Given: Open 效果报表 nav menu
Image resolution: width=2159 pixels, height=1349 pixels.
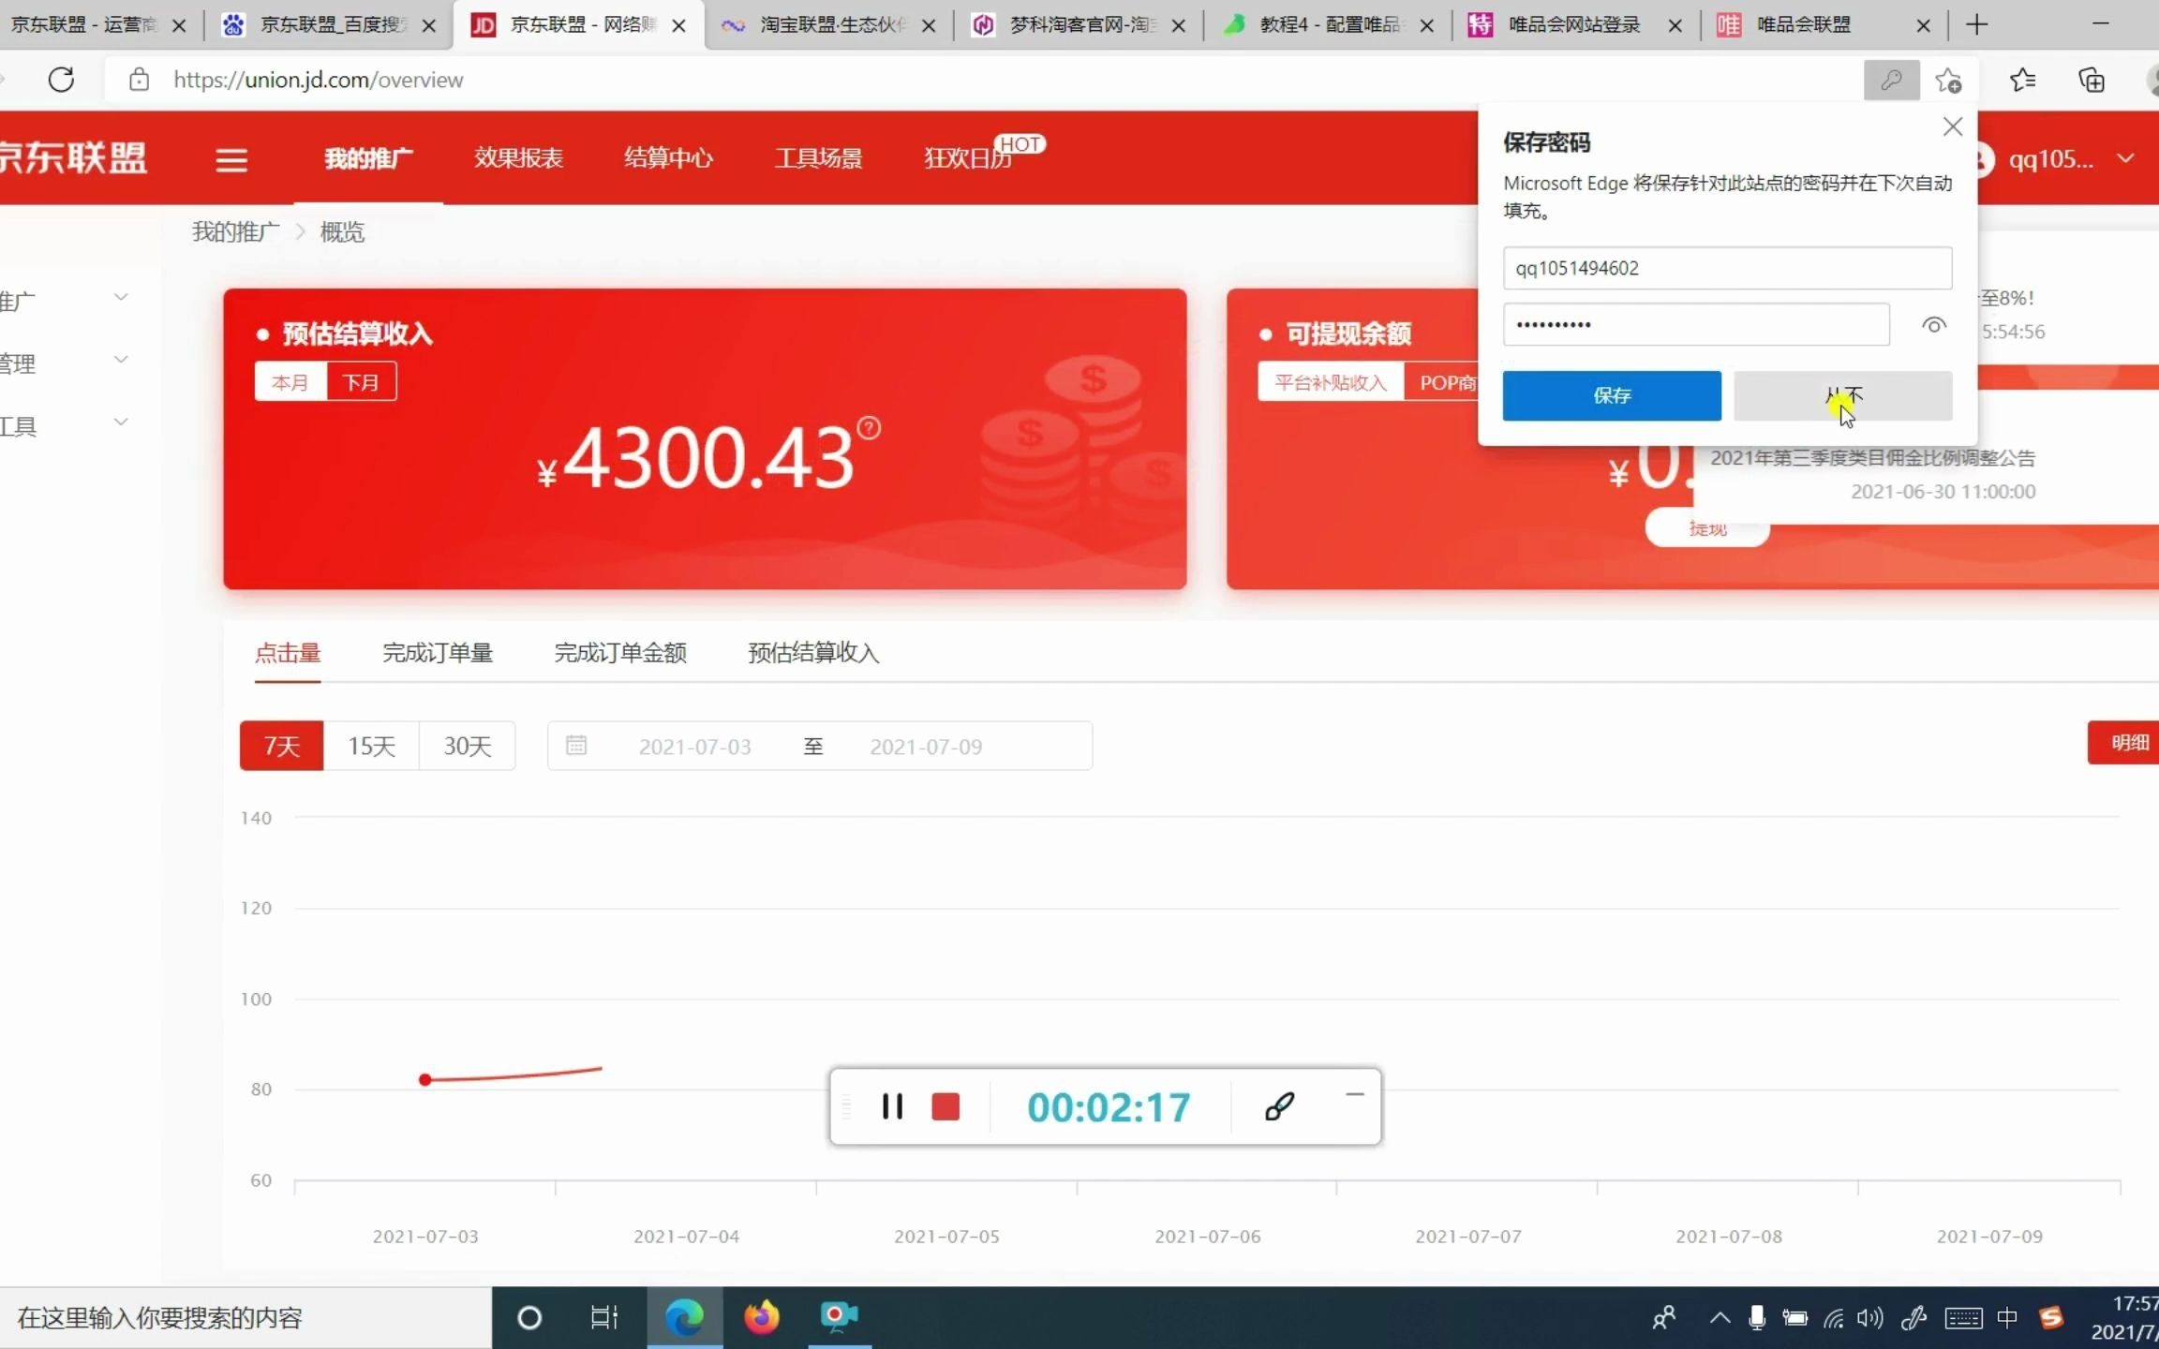Looking at the screenshot, I should tap(518, 158).
